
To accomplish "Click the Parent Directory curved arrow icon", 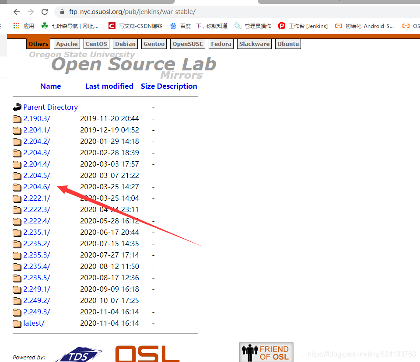I will coord(17,107).
